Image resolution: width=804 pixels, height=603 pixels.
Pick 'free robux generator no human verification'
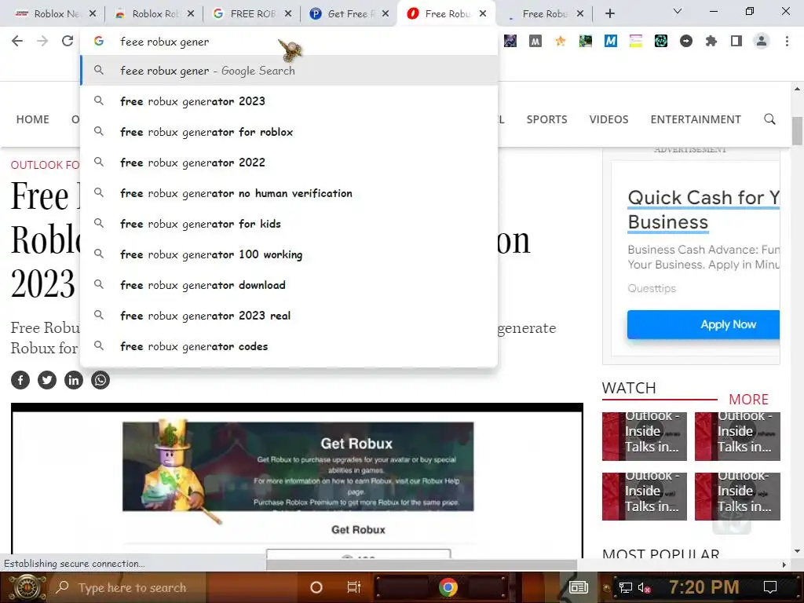coord(289,193)
